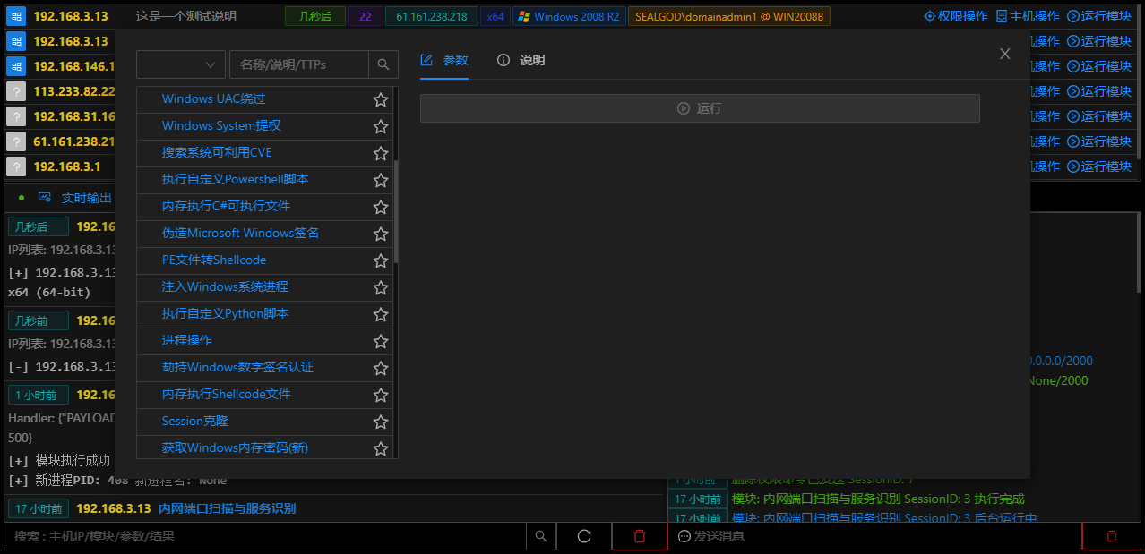Open 权限操作 for the top session
Viewport: 1145px width, 554px height.
(x=956, y=16)
